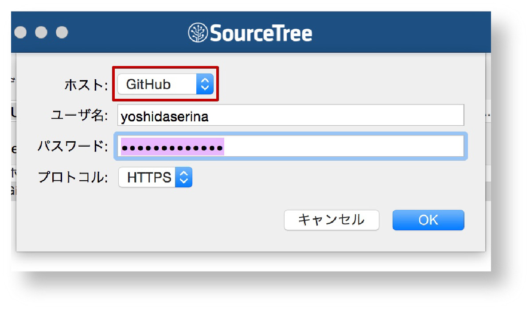Click the SourceTree logo icon

(x=198, y=33)
